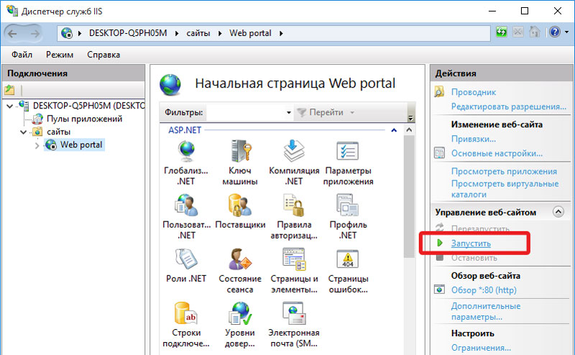Click Дополнительные параметры link

tap(486, 311)
